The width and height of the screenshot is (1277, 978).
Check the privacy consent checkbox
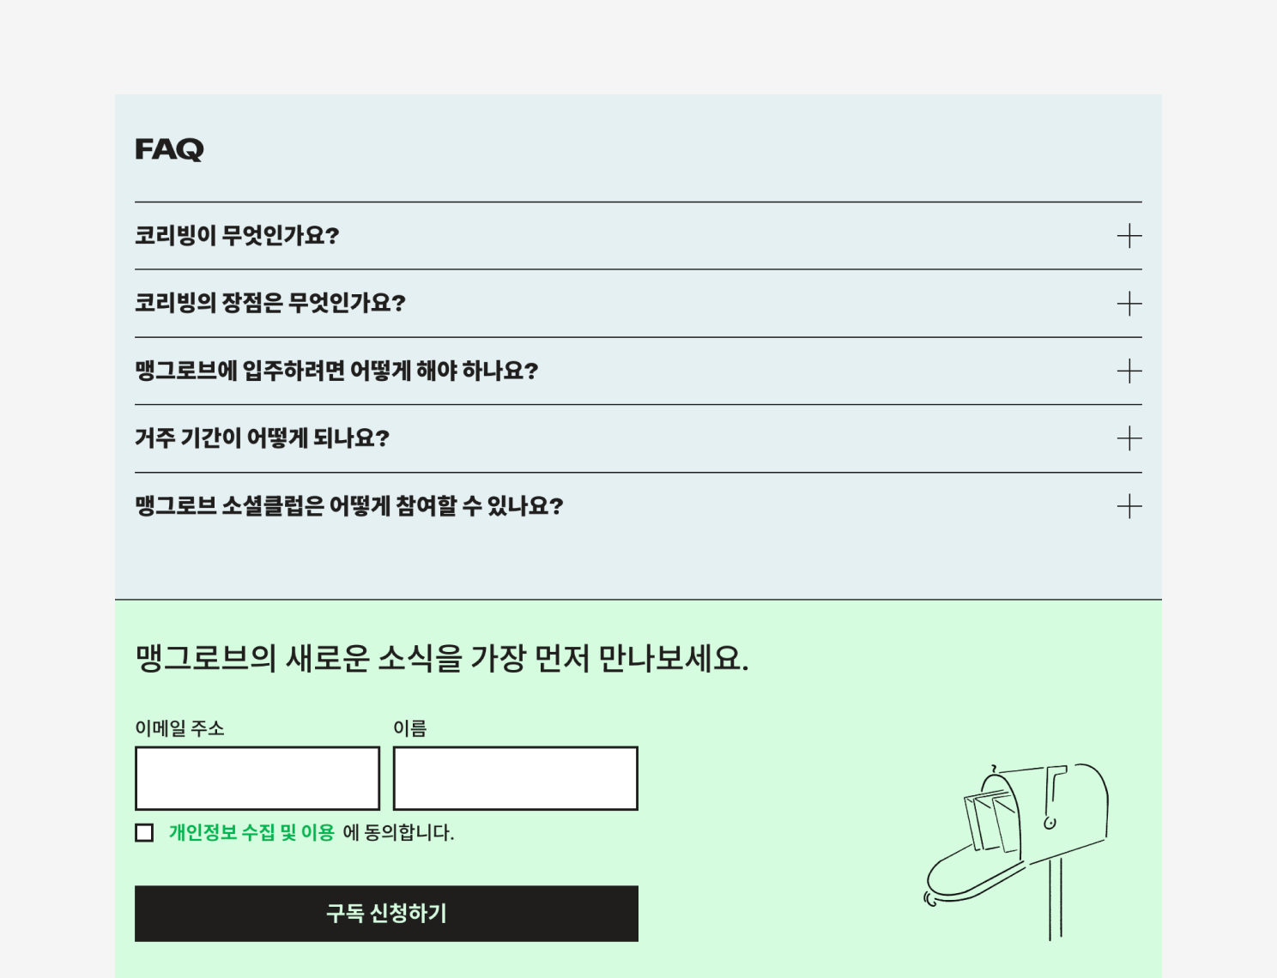coord(144,832)
